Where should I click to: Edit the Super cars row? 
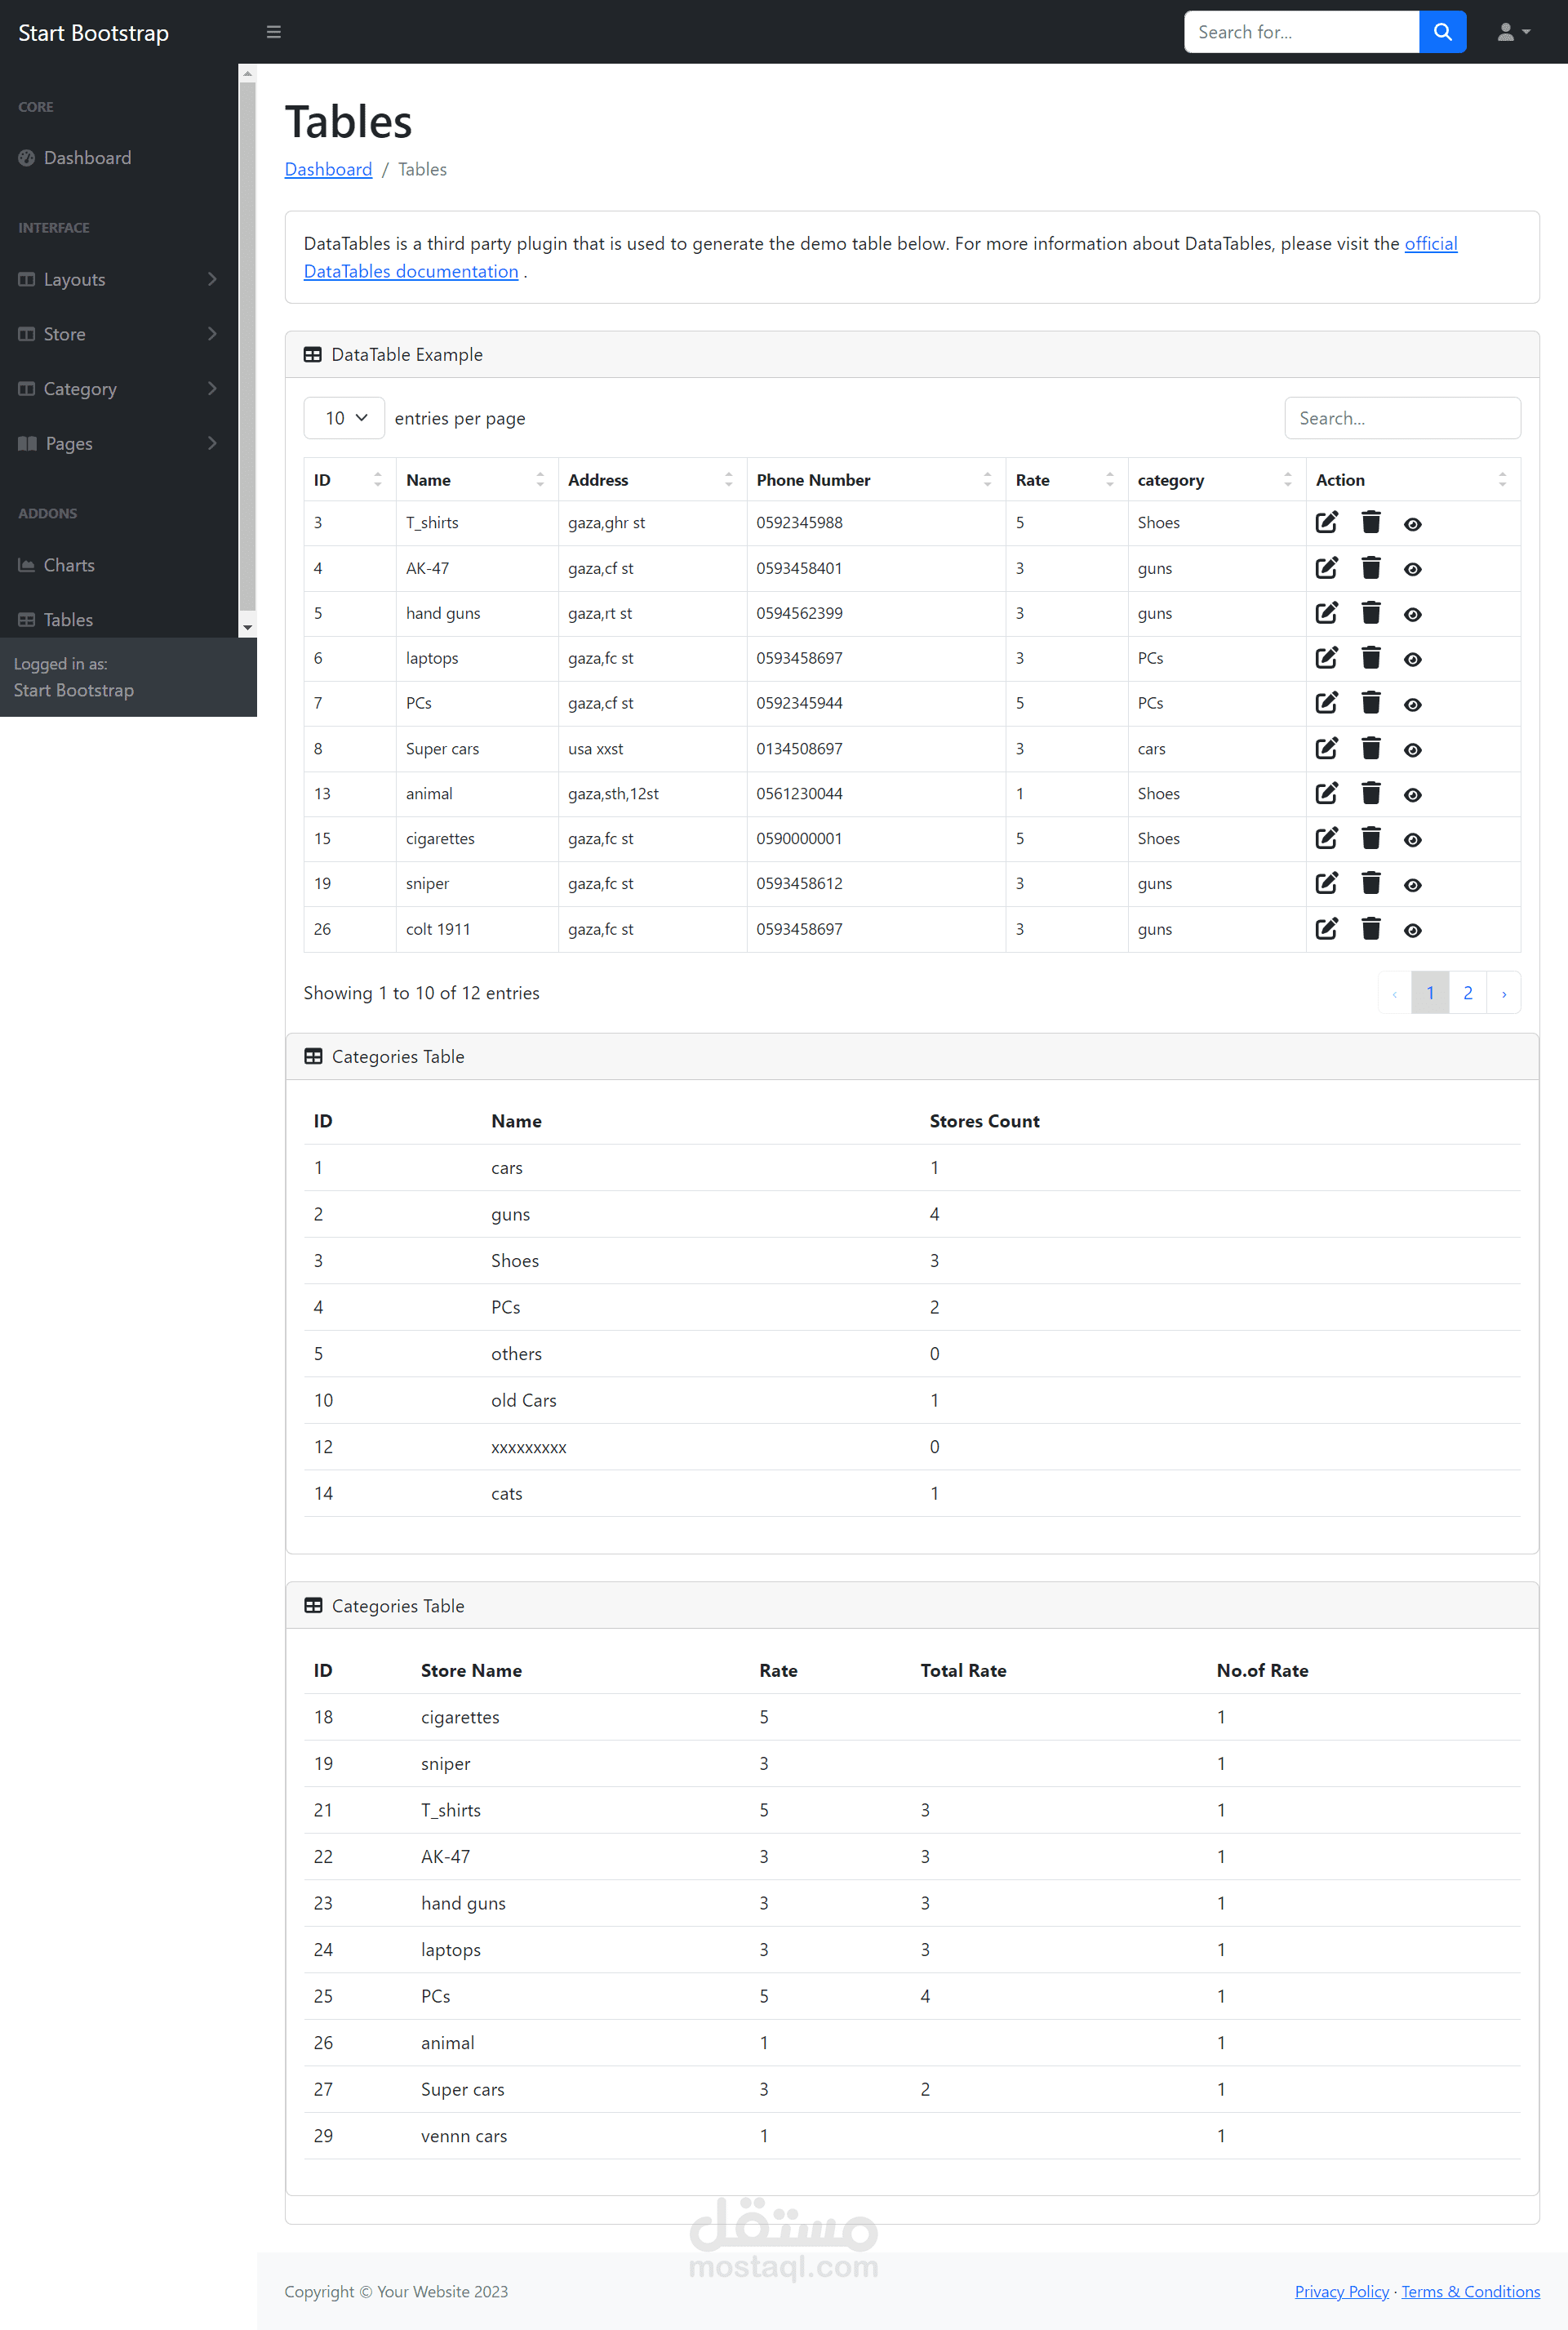1326,748
